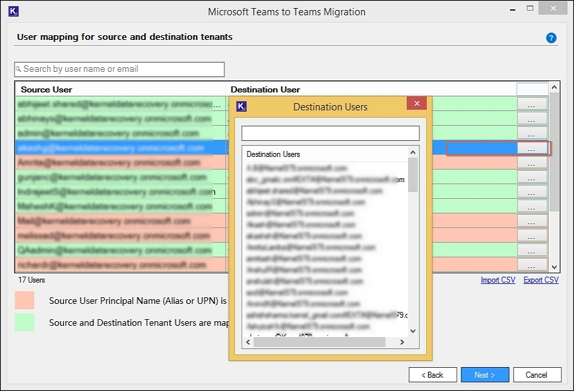
Task: Click Export CSV link
Action: 541,280
